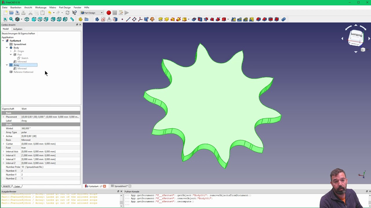Click the Array Type value polar
The image size is (371, 208).
point(50,132)
